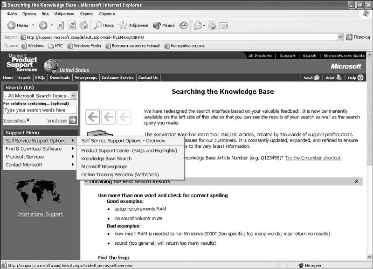
Task: Open the FAQs navigation link
Action: pyautogui.click(x=40, y=78)
